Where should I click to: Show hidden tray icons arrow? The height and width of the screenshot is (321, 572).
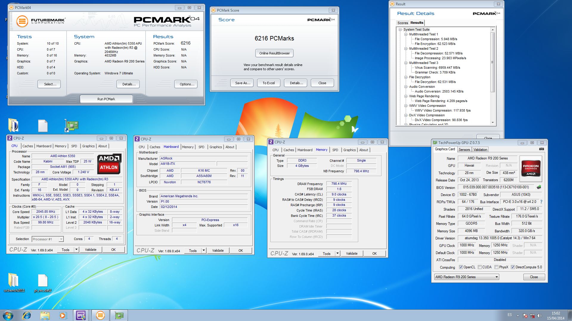tap(518, 316)
